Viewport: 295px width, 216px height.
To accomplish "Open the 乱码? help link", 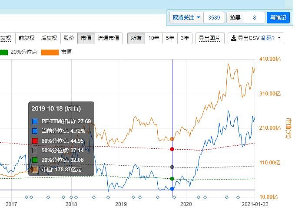I will click(x=268, y=38).
